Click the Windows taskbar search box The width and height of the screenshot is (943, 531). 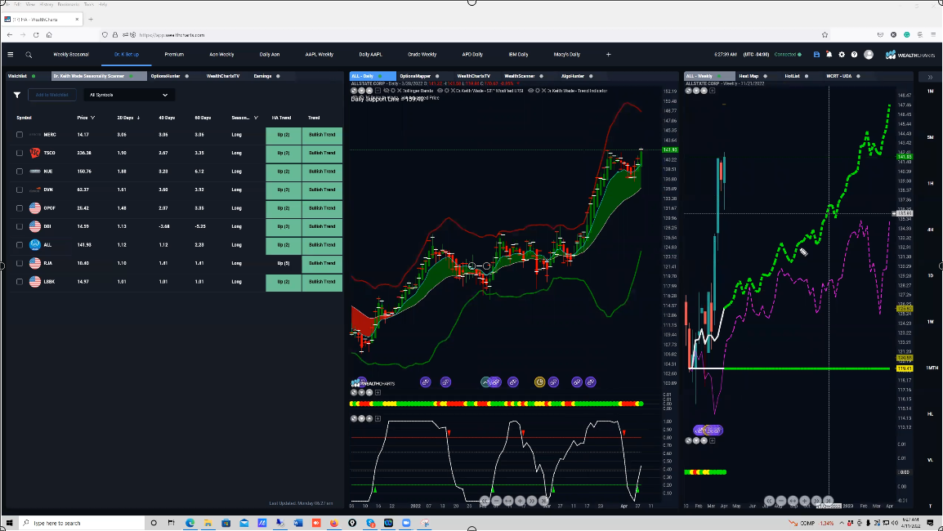(x=82, y=523)
